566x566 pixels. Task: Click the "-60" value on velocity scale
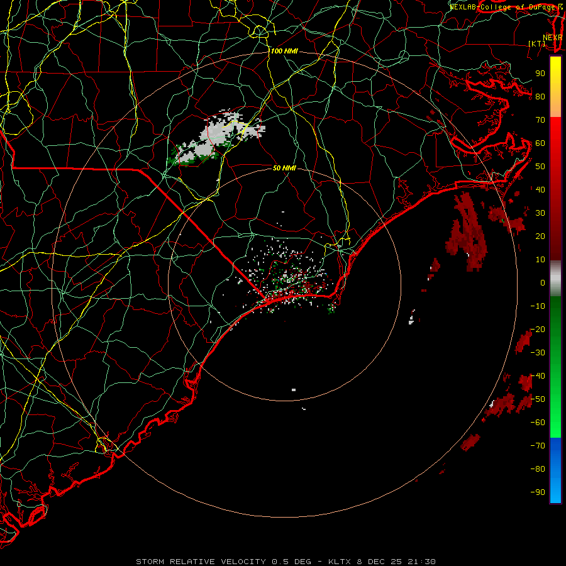point(538,423)
